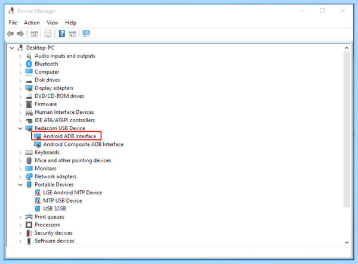Open the Action menu
The width and height of the screenshot is (358, 264).
point(32,23)
